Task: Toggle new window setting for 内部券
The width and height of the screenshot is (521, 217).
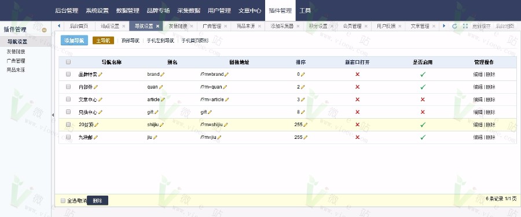Action: point(358,87)
